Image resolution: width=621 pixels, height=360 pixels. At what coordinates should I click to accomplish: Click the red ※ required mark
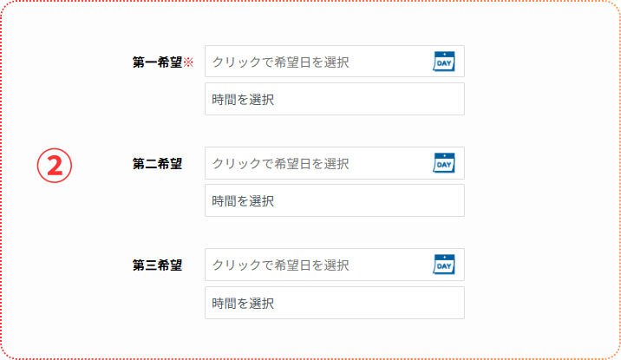[x=187, y=62]
